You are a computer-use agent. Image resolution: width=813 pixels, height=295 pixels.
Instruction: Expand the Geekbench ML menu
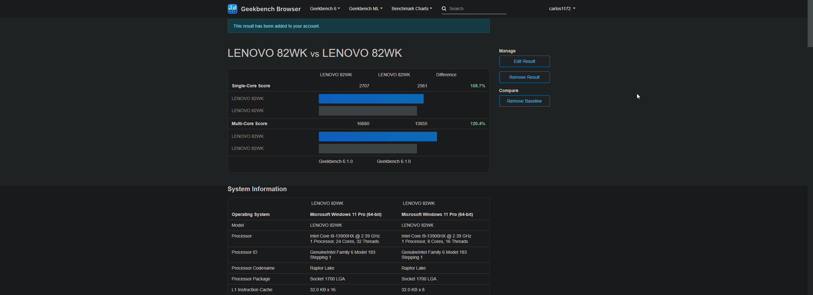click(366, 9)
